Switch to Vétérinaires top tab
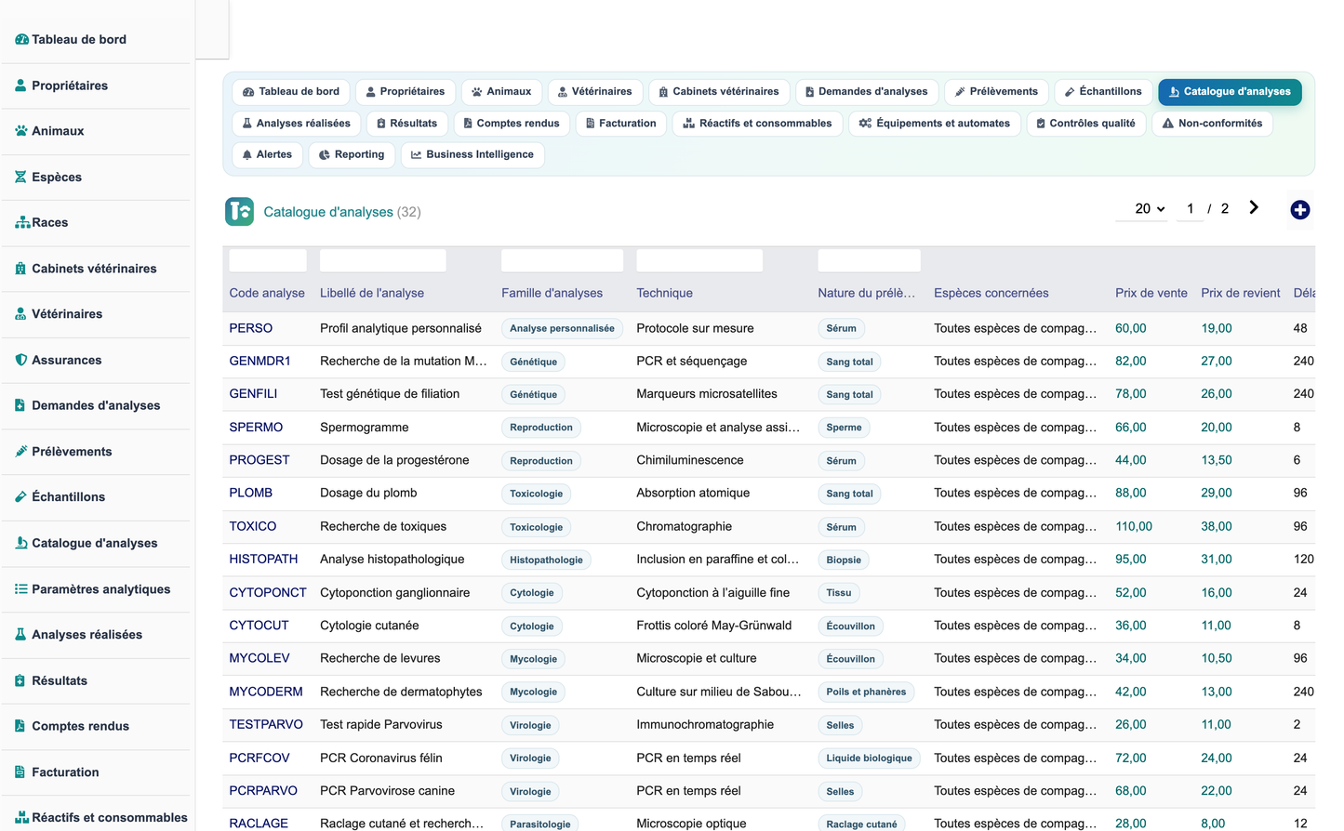1344x831 pixels. click(595, 92)
